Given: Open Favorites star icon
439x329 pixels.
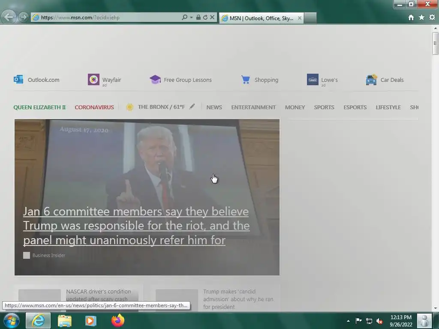Looking at the screenshot, I should (422, 17).
